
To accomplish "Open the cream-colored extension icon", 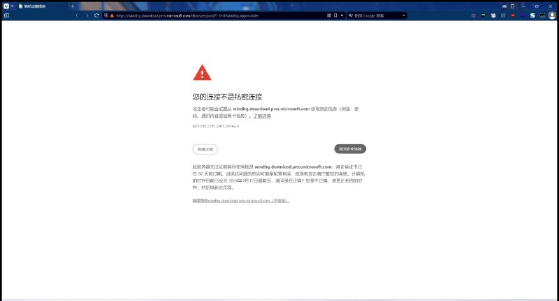I will 493,15.
